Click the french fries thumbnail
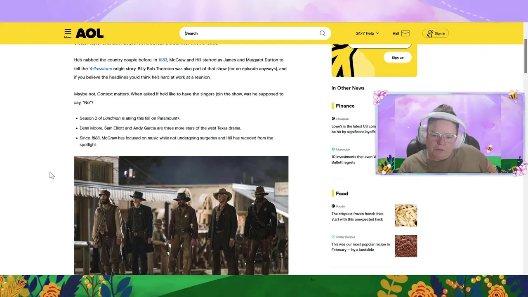 click(406, 215)
